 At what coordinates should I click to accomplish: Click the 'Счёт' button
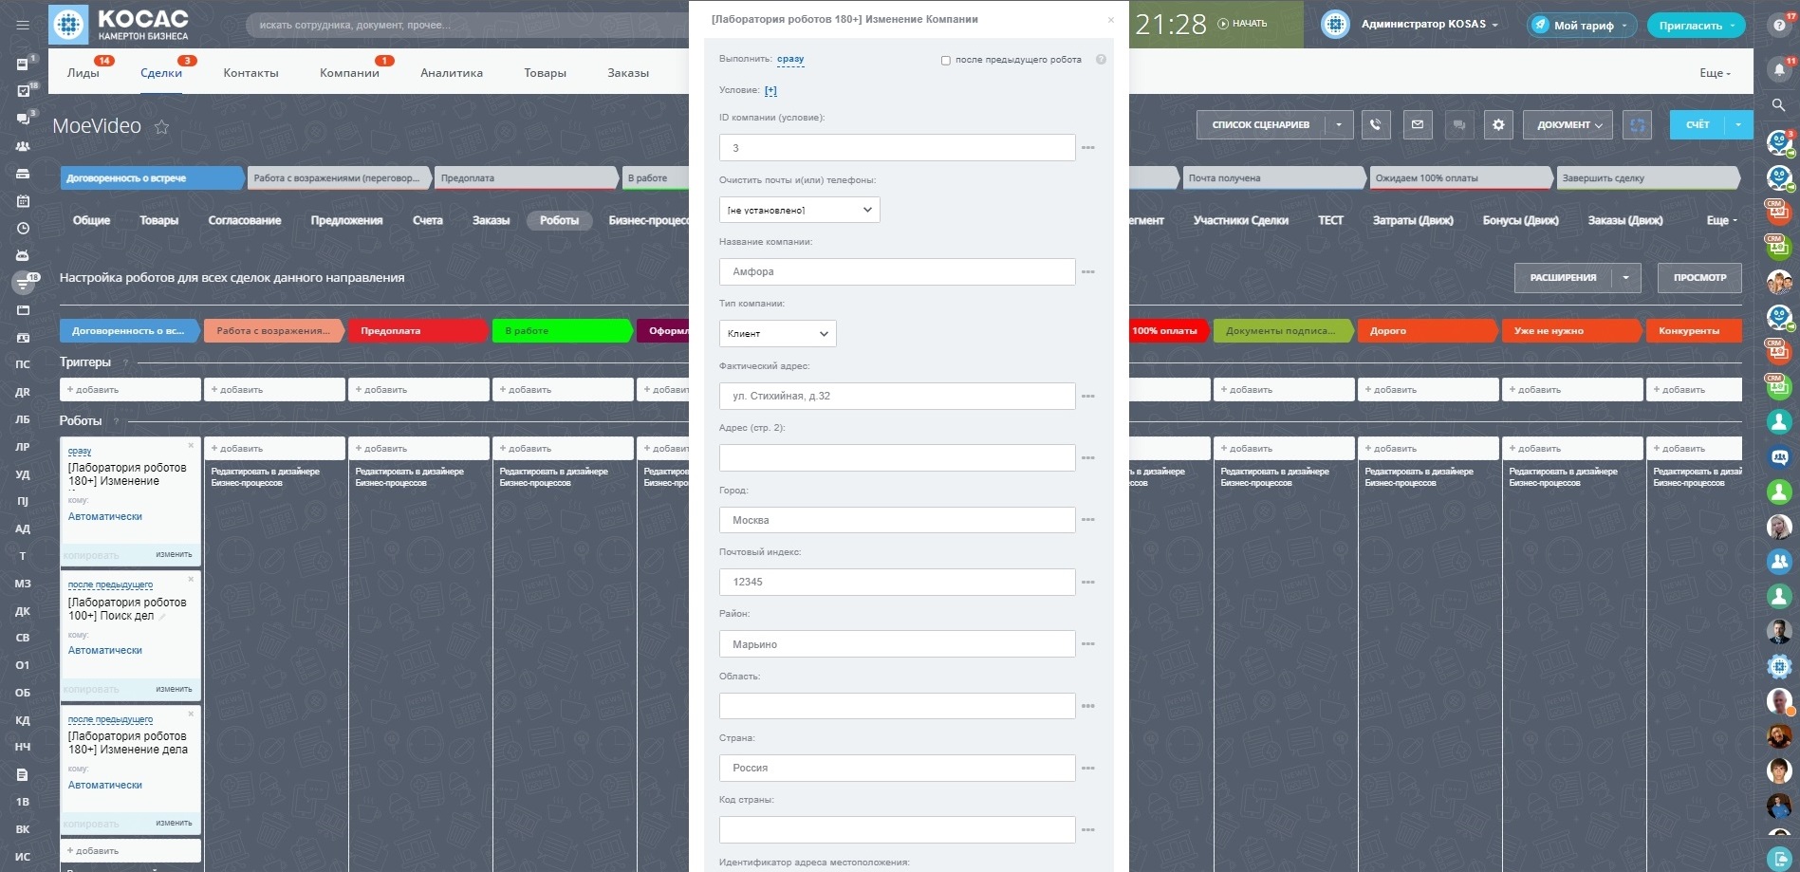point(1698,124)
